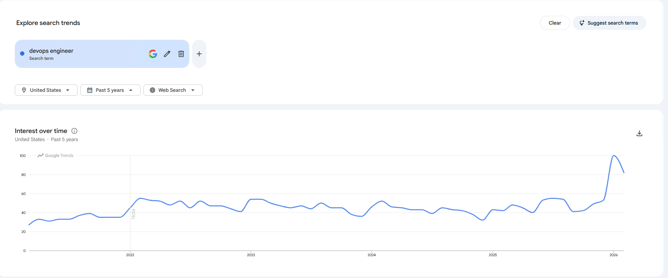The height and width of the screenshot is (278, 668).
Task: Click the 40 value on the y-axis
Action: [24, 213]
